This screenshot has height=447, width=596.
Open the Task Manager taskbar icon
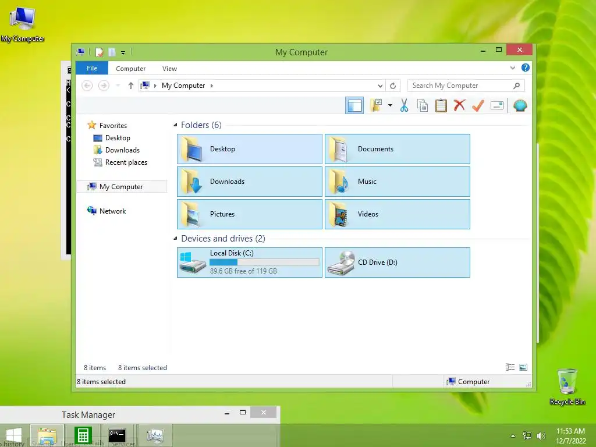[x=155, y=436]
